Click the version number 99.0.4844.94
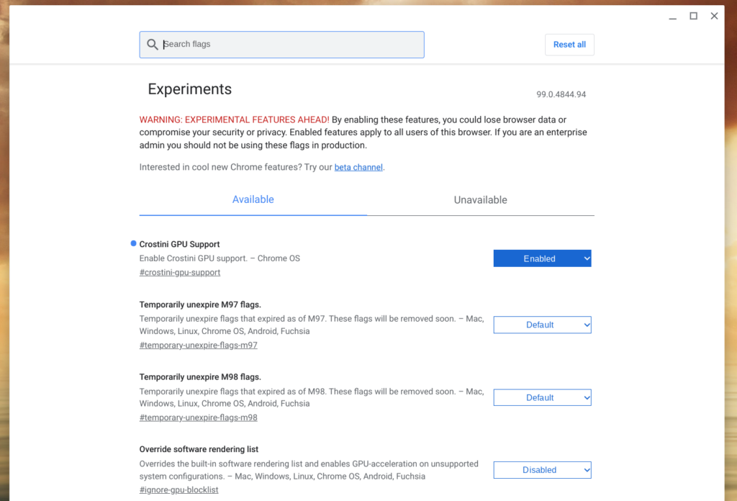The width and height of the screenshot is (737, 501). (561, 94)
